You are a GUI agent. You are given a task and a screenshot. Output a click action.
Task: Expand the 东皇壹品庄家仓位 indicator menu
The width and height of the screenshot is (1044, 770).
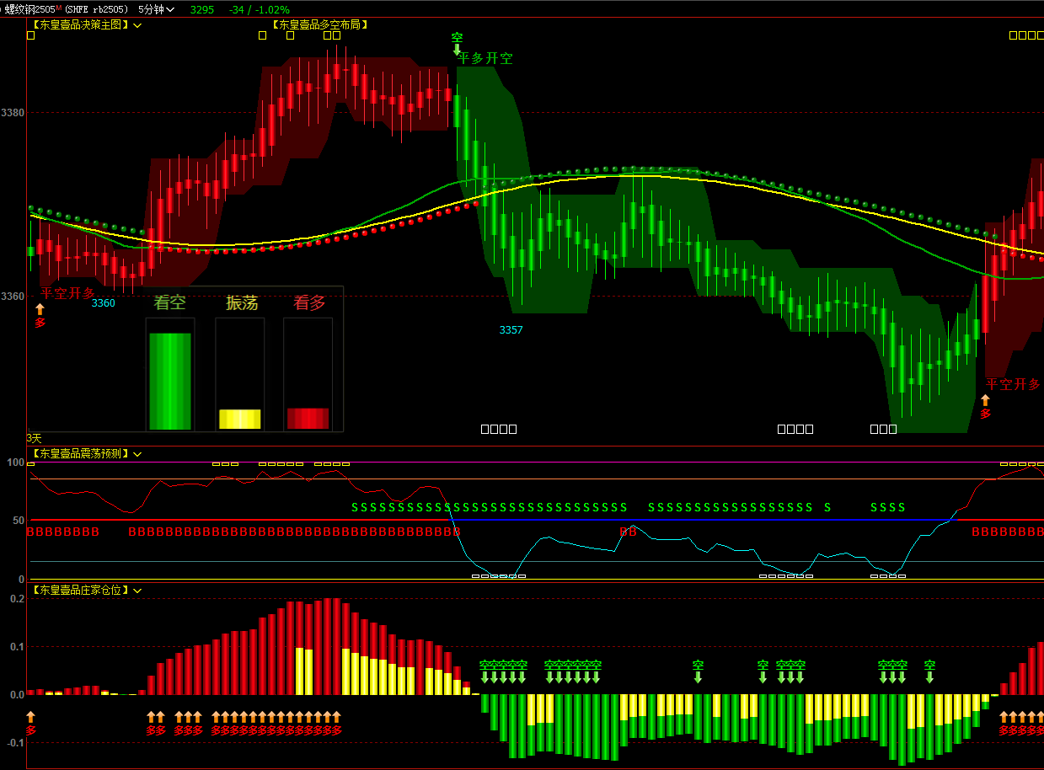137,591
